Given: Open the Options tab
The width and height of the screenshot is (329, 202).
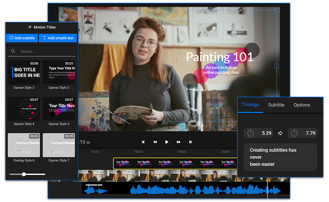Looking at the screenshot, I should pyautogui.click(x=302, y=105).
